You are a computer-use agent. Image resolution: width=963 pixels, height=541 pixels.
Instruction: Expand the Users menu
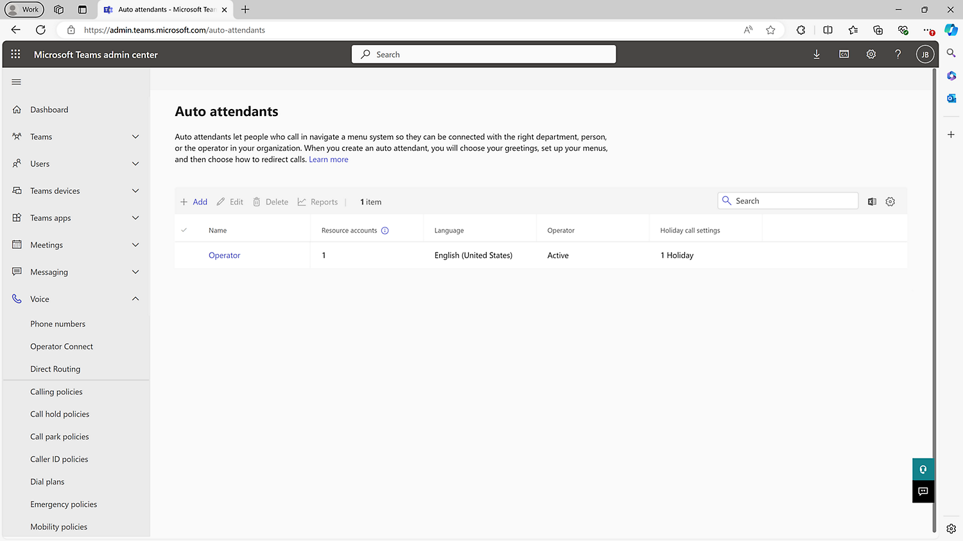point(76,163)
